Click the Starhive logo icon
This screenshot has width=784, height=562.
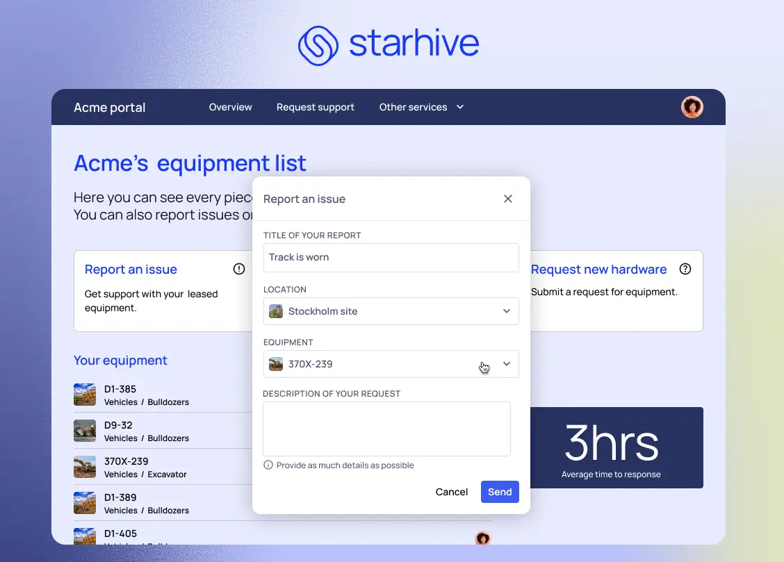click(318, 44)
